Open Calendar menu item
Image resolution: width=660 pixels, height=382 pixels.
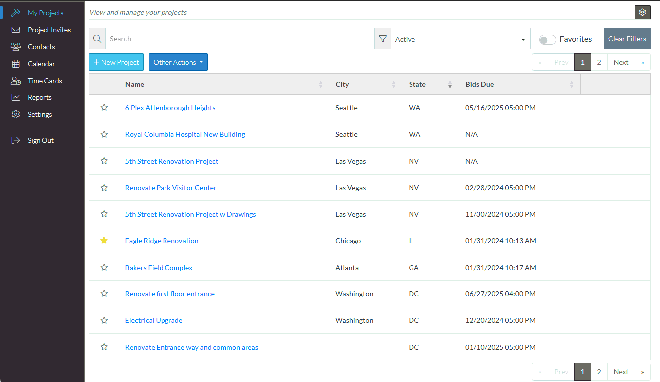coord(41,64)
